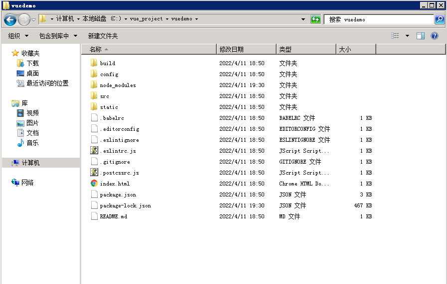
Task: Click the README.md file icon
Action: pos(94,216)
